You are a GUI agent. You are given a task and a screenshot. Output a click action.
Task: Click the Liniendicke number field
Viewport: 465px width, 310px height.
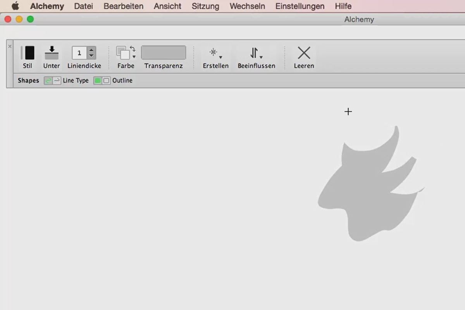[79, 53]
